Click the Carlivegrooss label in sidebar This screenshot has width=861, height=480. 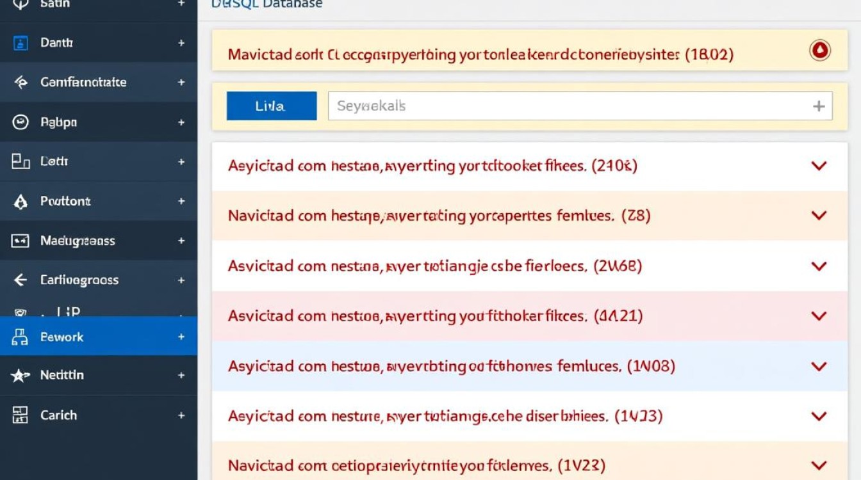pyautogui.click(x=79, y=280)
